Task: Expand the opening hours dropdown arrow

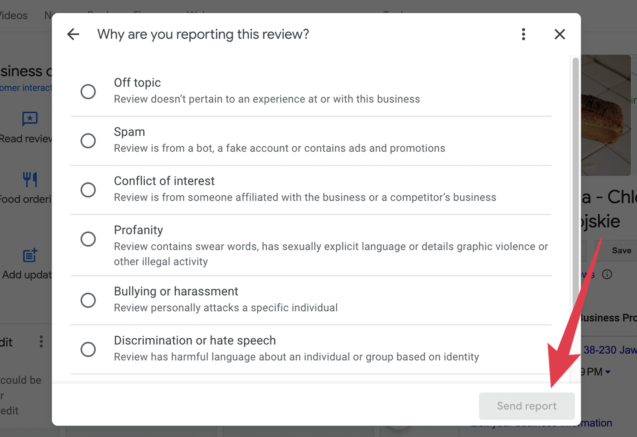Action: click(x=608, y=372)
